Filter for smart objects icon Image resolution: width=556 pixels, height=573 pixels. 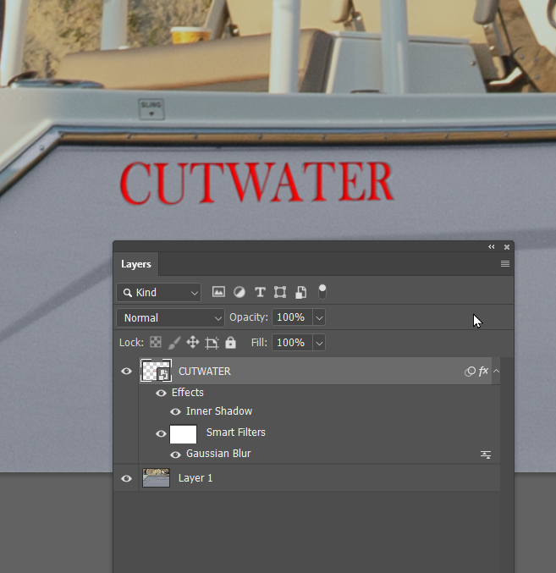(x=300, y=292)
